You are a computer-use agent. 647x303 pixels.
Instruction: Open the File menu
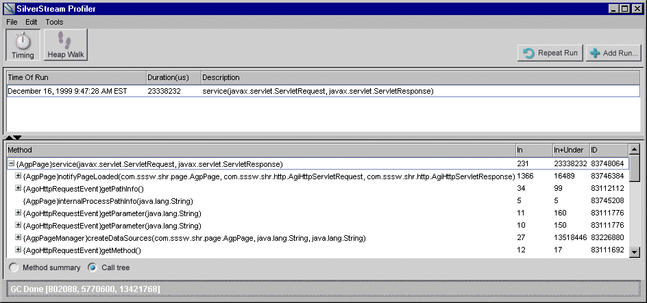(x=12, y=22)
